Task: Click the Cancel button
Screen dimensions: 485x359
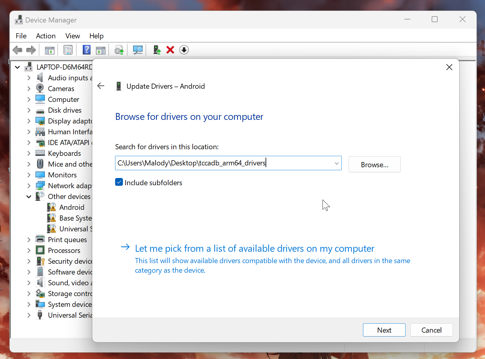Action: [x=431, y=330]
